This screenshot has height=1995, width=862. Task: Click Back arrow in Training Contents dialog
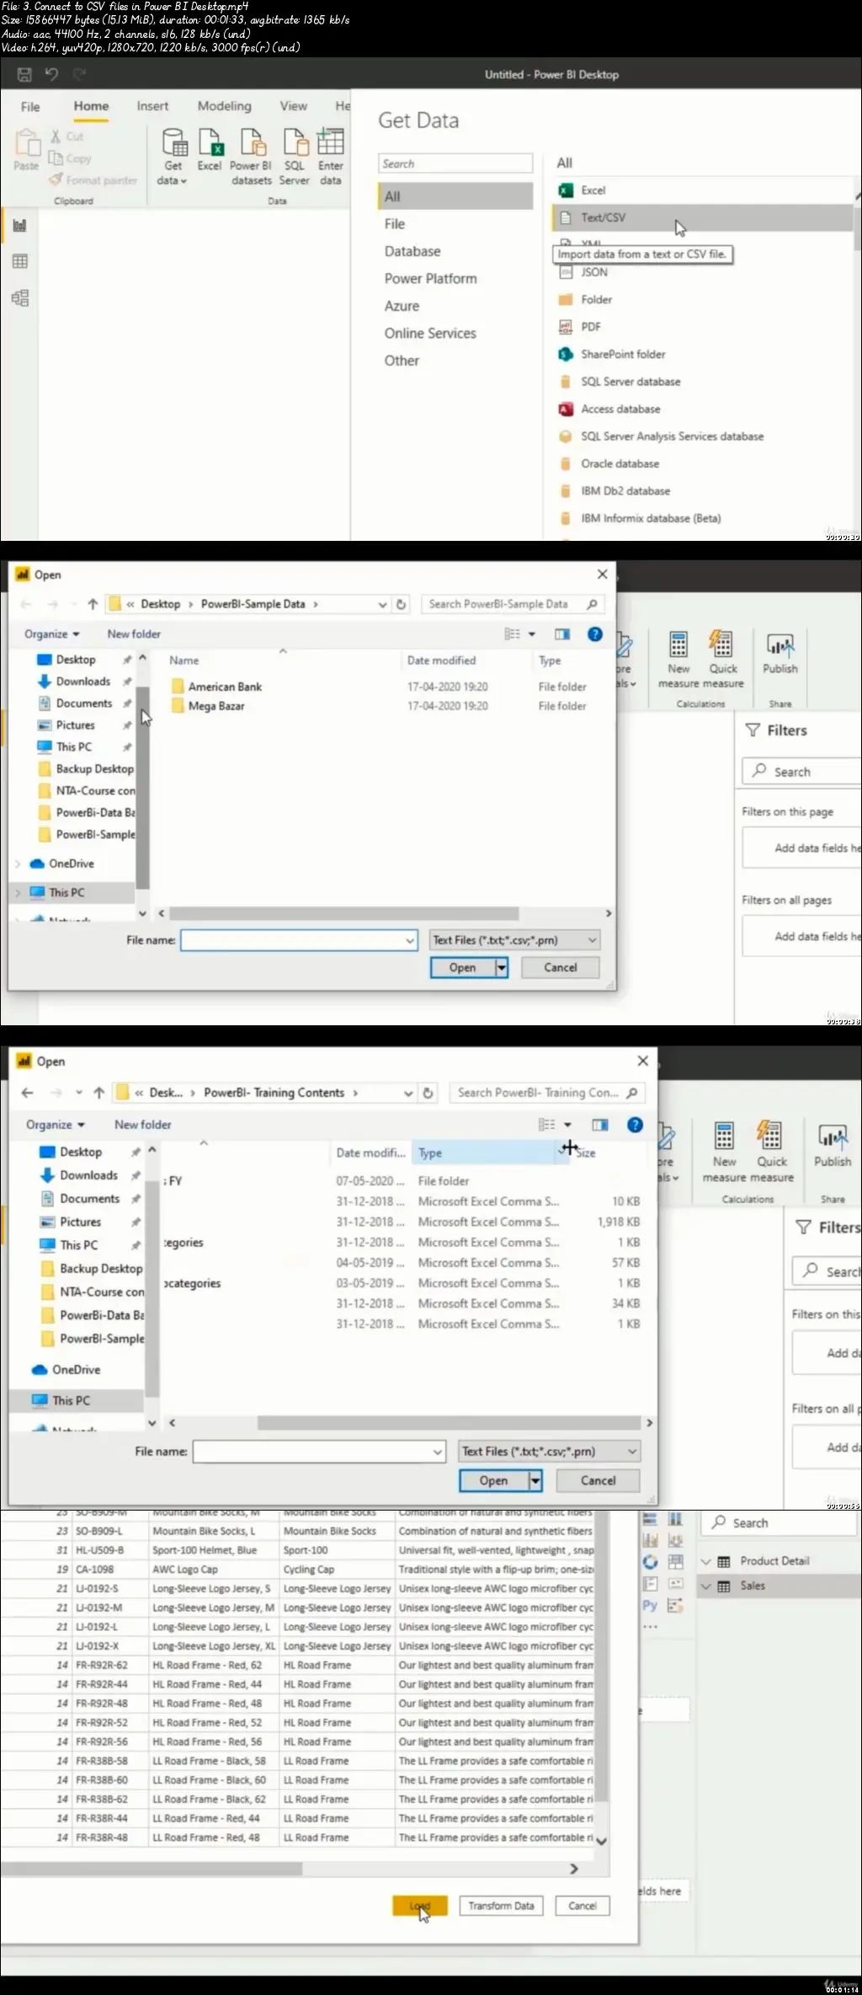27,1093
